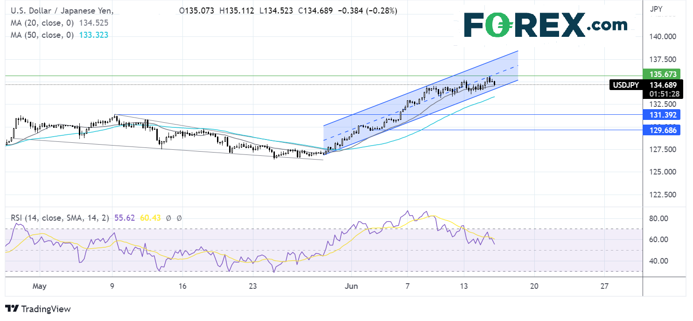
Task: Click the FOREX.com logo
Action: point(545,25)
